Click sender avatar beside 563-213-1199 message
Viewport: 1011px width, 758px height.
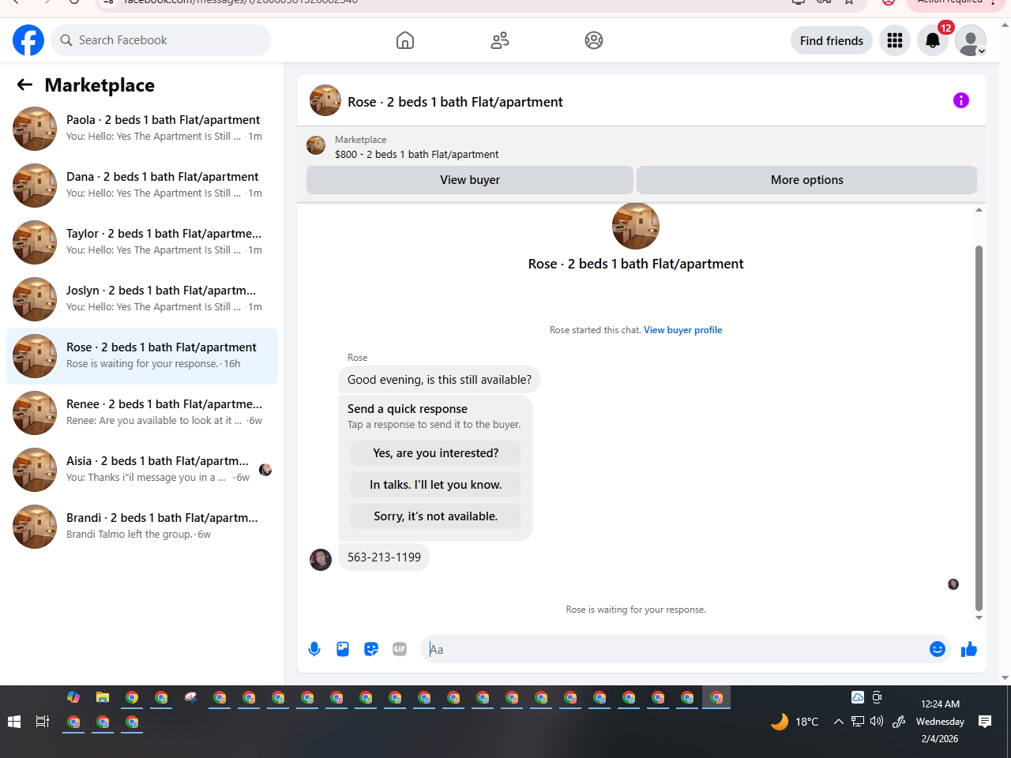321,560
